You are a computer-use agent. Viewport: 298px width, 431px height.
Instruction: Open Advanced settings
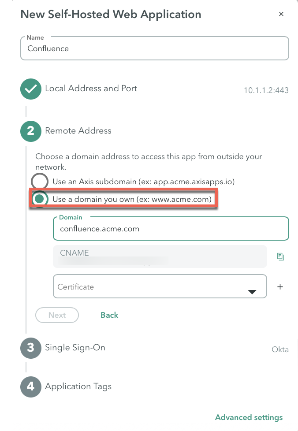(249, 417)
